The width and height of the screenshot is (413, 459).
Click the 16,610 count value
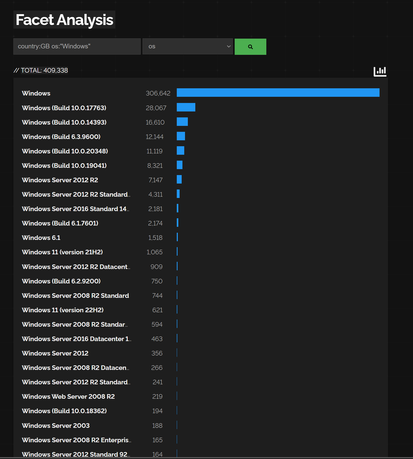pyautogui.click(x=155, y=122)
